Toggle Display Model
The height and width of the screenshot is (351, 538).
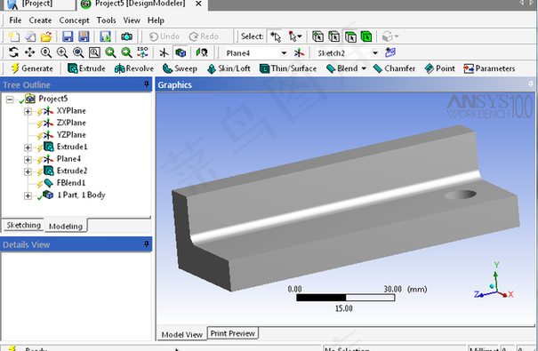[x=181, y=52]
